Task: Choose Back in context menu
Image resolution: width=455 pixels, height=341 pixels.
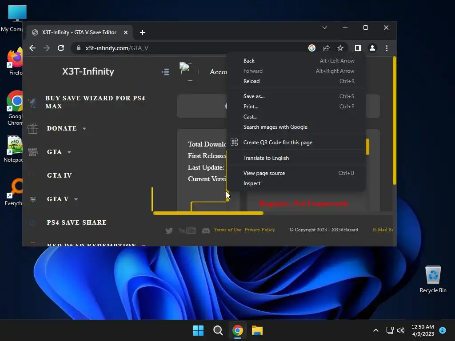Action: click(296, 60)
